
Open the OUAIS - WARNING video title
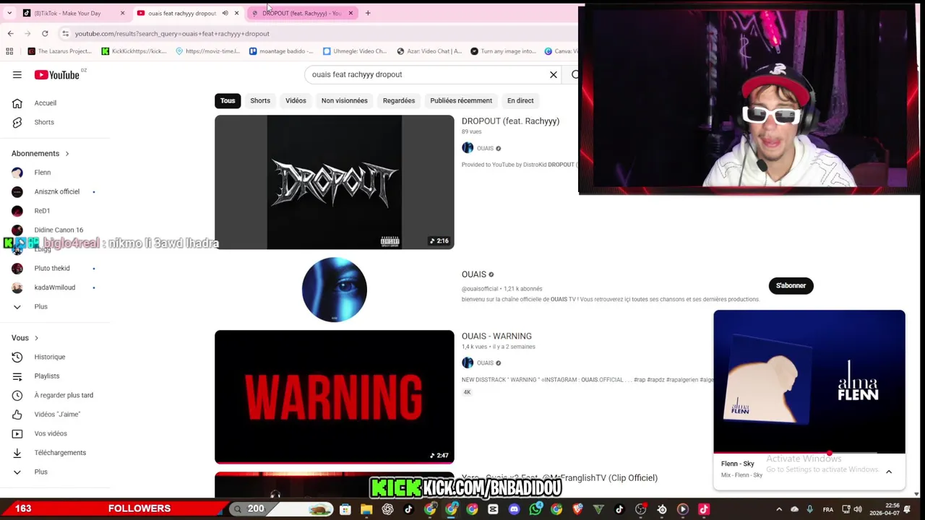pyautogui.click(x=496, y=336)
